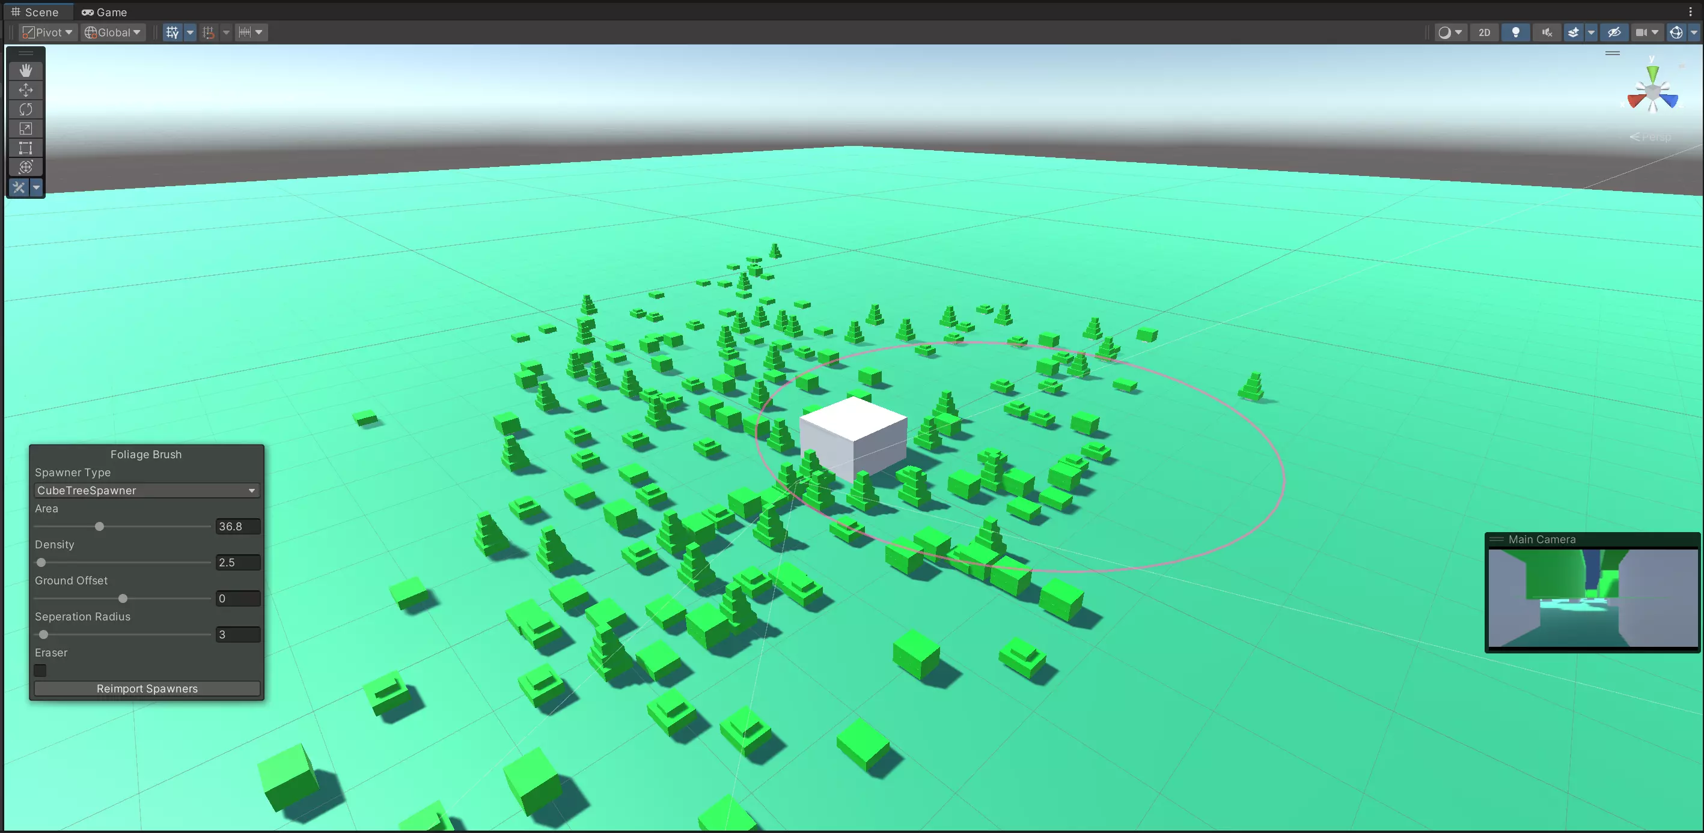The width and height of the screenshot is (1704, 833).
Task: Toggle scene lighting icon
Action: click(1515, 31)
